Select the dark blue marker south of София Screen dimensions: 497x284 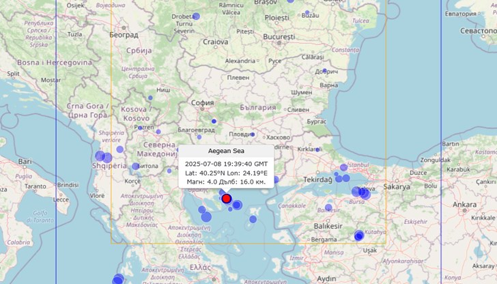click(214, 122)
